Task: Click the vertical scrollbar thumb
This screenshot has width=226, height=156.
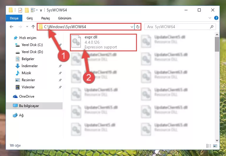Action: 217,44
